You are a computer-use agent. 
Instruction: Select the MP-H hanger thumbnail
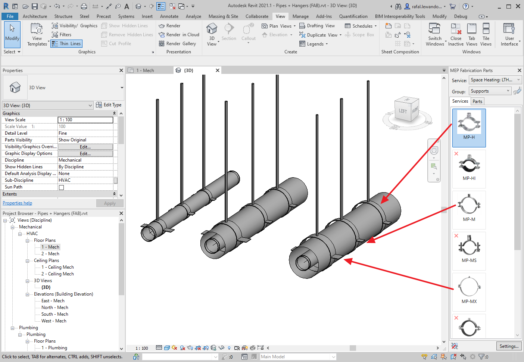click(x=469, y=128)
